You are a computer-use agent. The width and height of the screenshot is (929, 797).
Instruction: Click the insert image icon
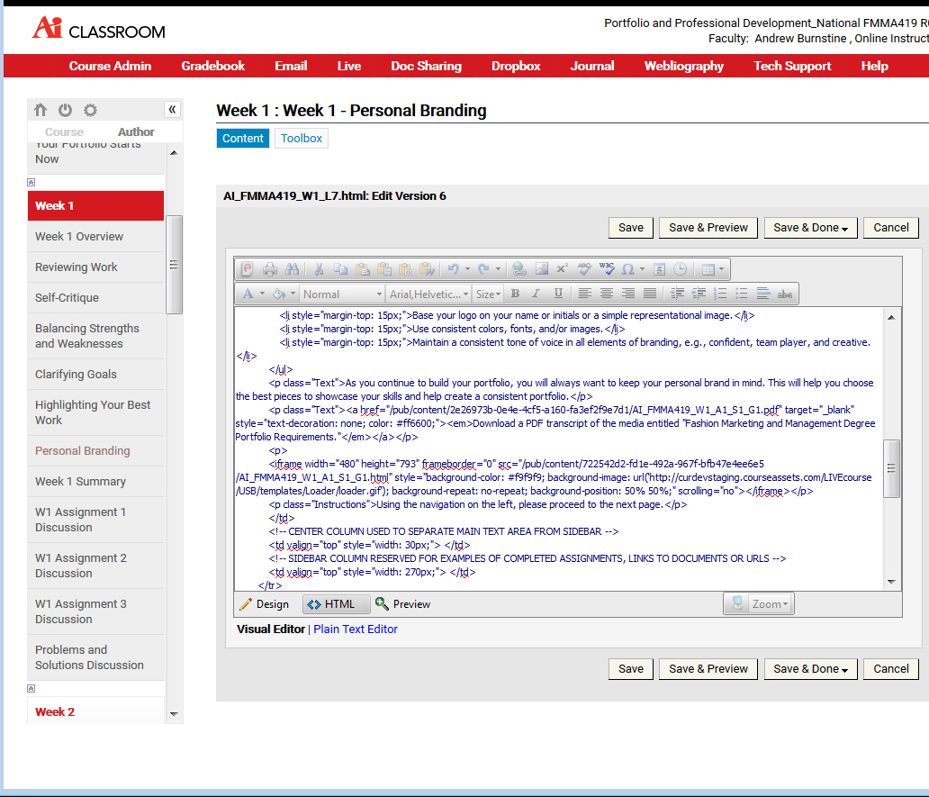(x=541, y=269)
